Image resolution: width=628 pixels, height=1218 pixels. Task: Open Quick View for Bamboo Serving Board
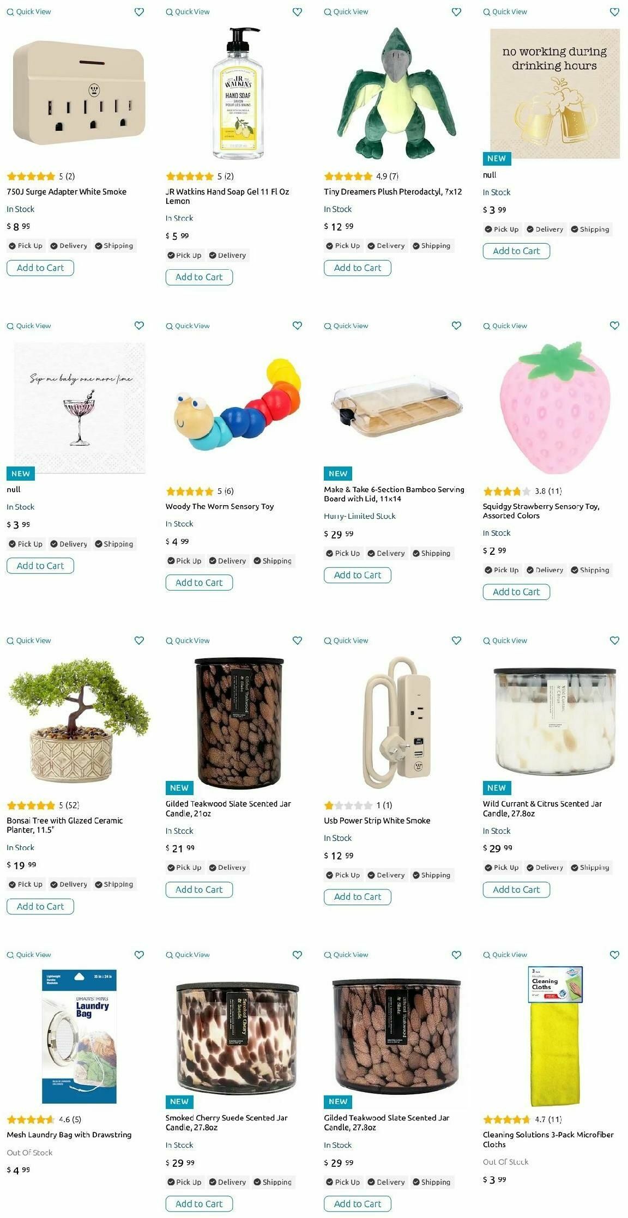(346, 326)
